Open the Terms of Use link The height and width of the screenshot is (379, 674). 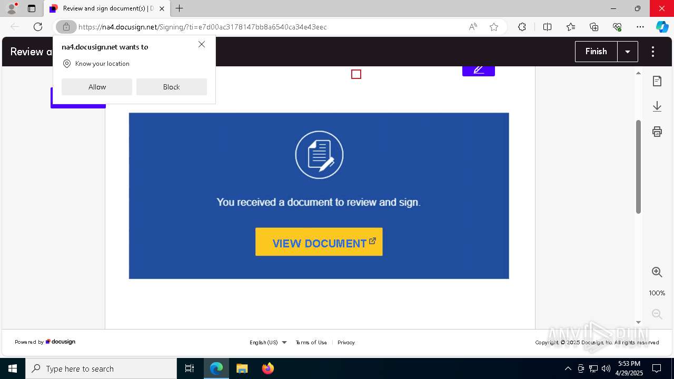(311, 342)
